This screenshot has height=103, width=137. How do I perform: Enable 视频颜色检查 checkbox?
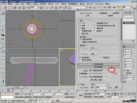[80, 31]
